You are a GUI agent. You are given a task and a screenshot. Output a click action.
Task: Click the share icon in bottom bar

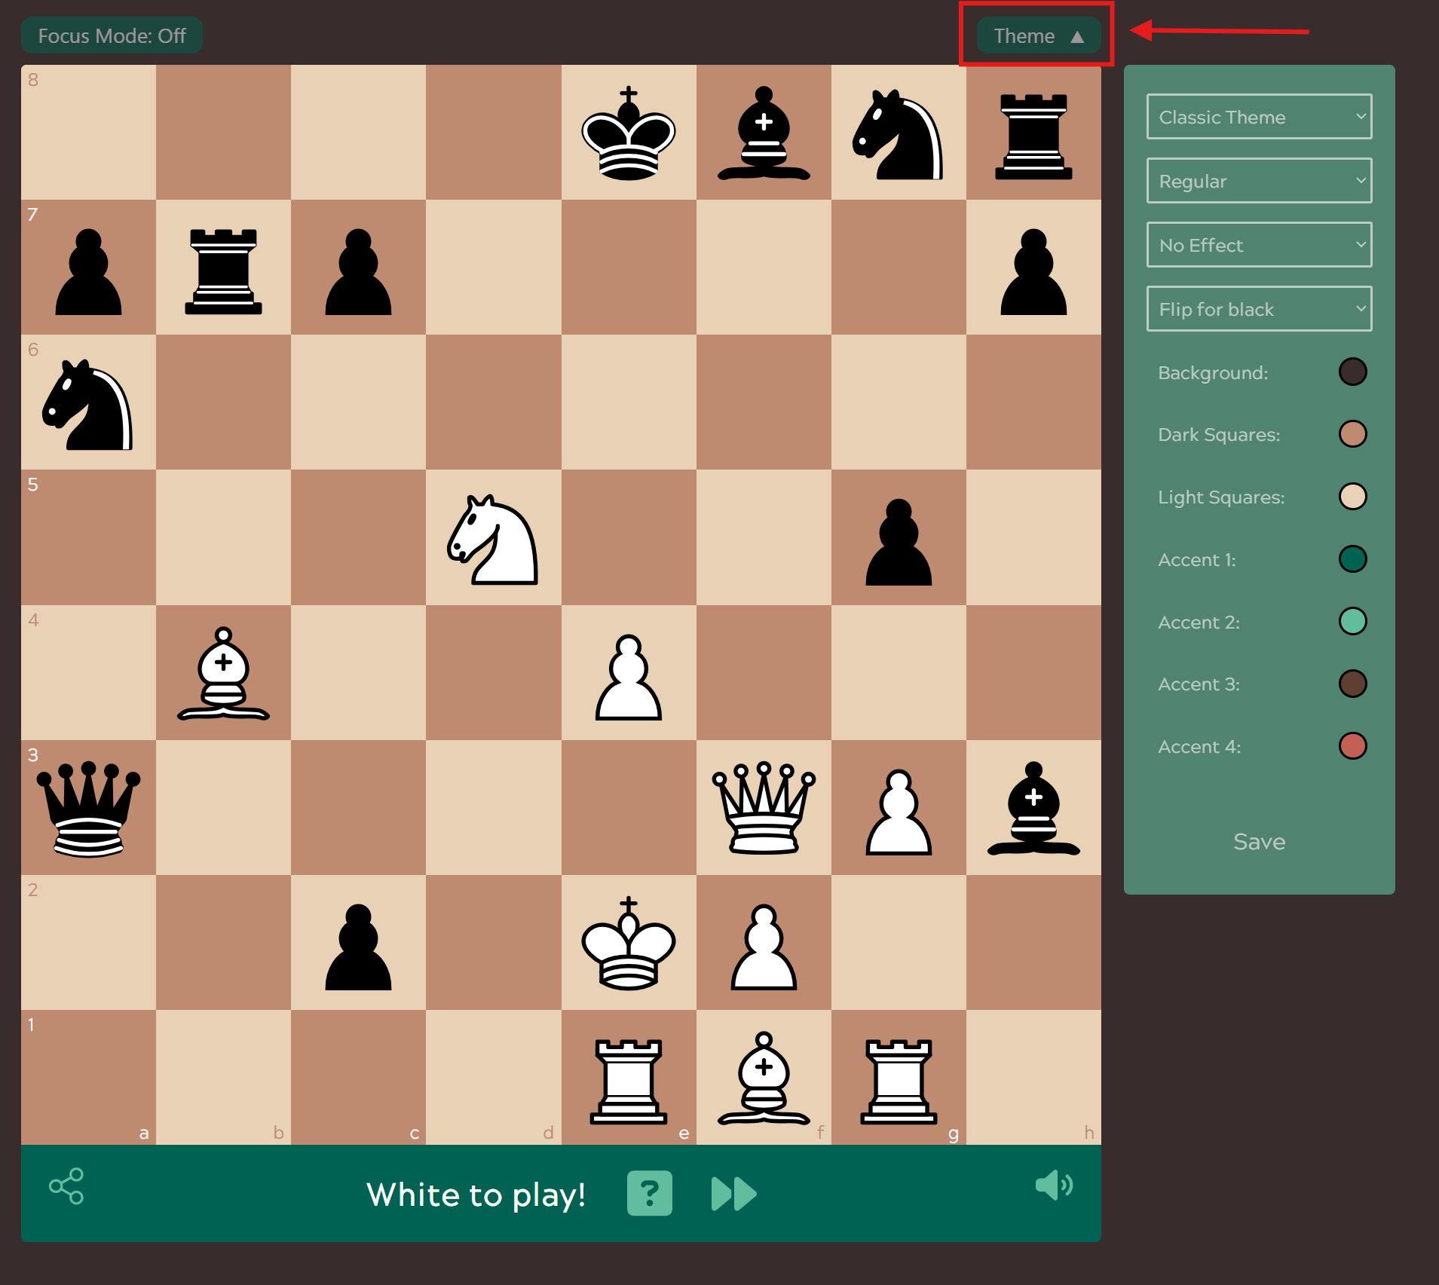tap(66, 1186)
